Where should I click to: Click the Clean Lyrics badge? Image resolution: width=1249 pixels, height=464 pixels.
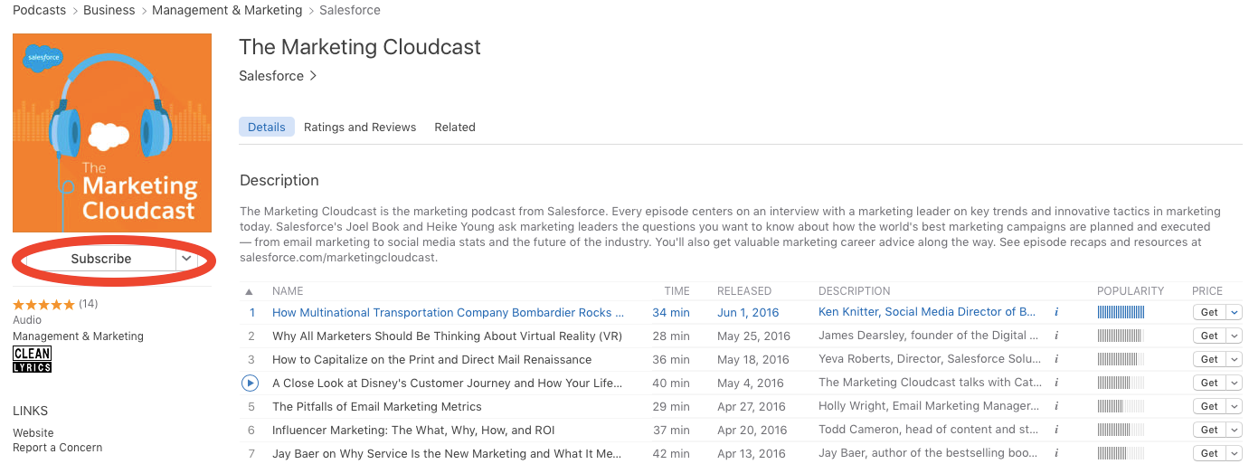pyautogui.click(x=32, y=359)
